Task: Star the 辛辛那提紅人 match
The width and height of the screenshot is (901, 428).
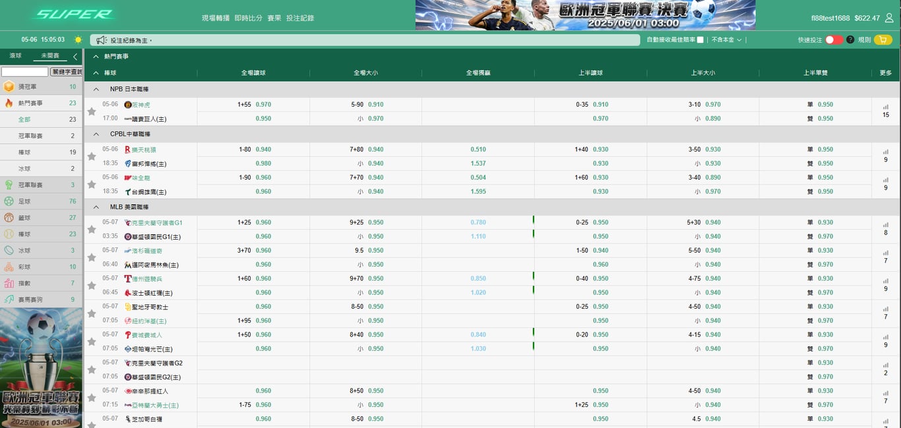Action: [92, 398]
